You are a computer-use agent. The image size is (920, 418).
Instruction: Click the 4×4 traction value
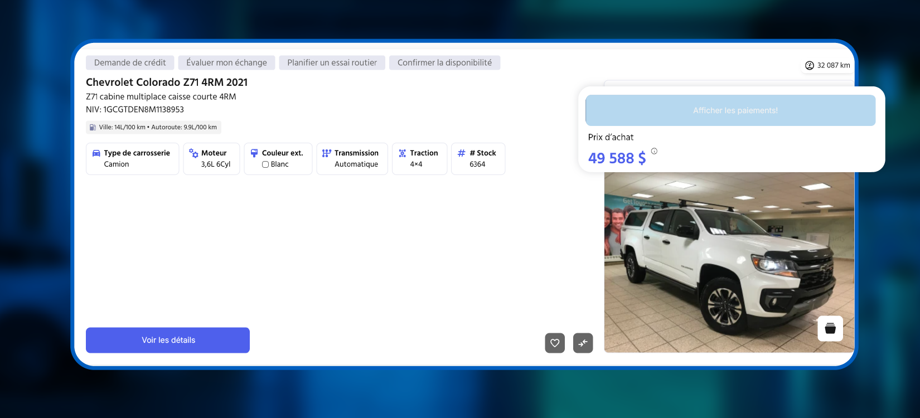click(x=416, y=164)
